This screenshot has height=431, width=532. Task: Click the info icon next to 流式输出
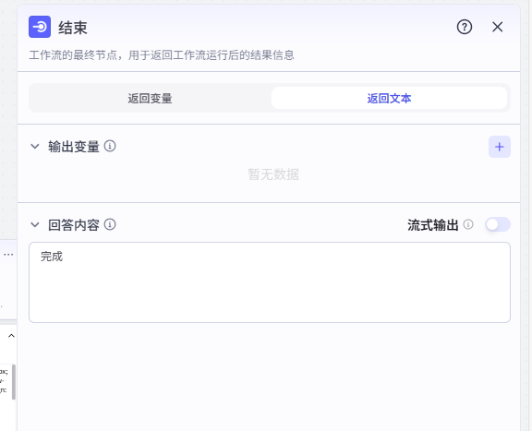click(468, 224)
